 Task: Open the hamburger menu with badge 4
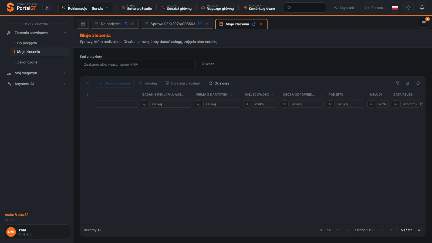tap(424, 23)
